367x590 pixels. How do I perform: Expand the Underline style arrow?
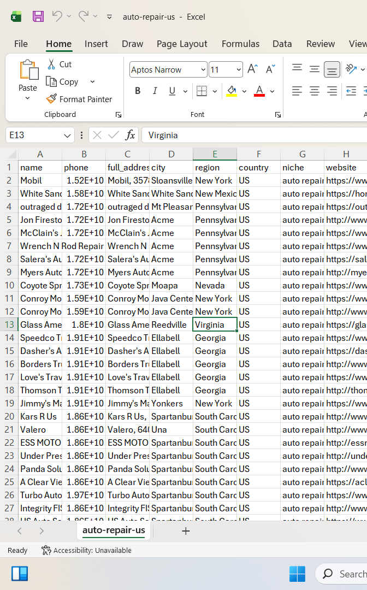185,91
